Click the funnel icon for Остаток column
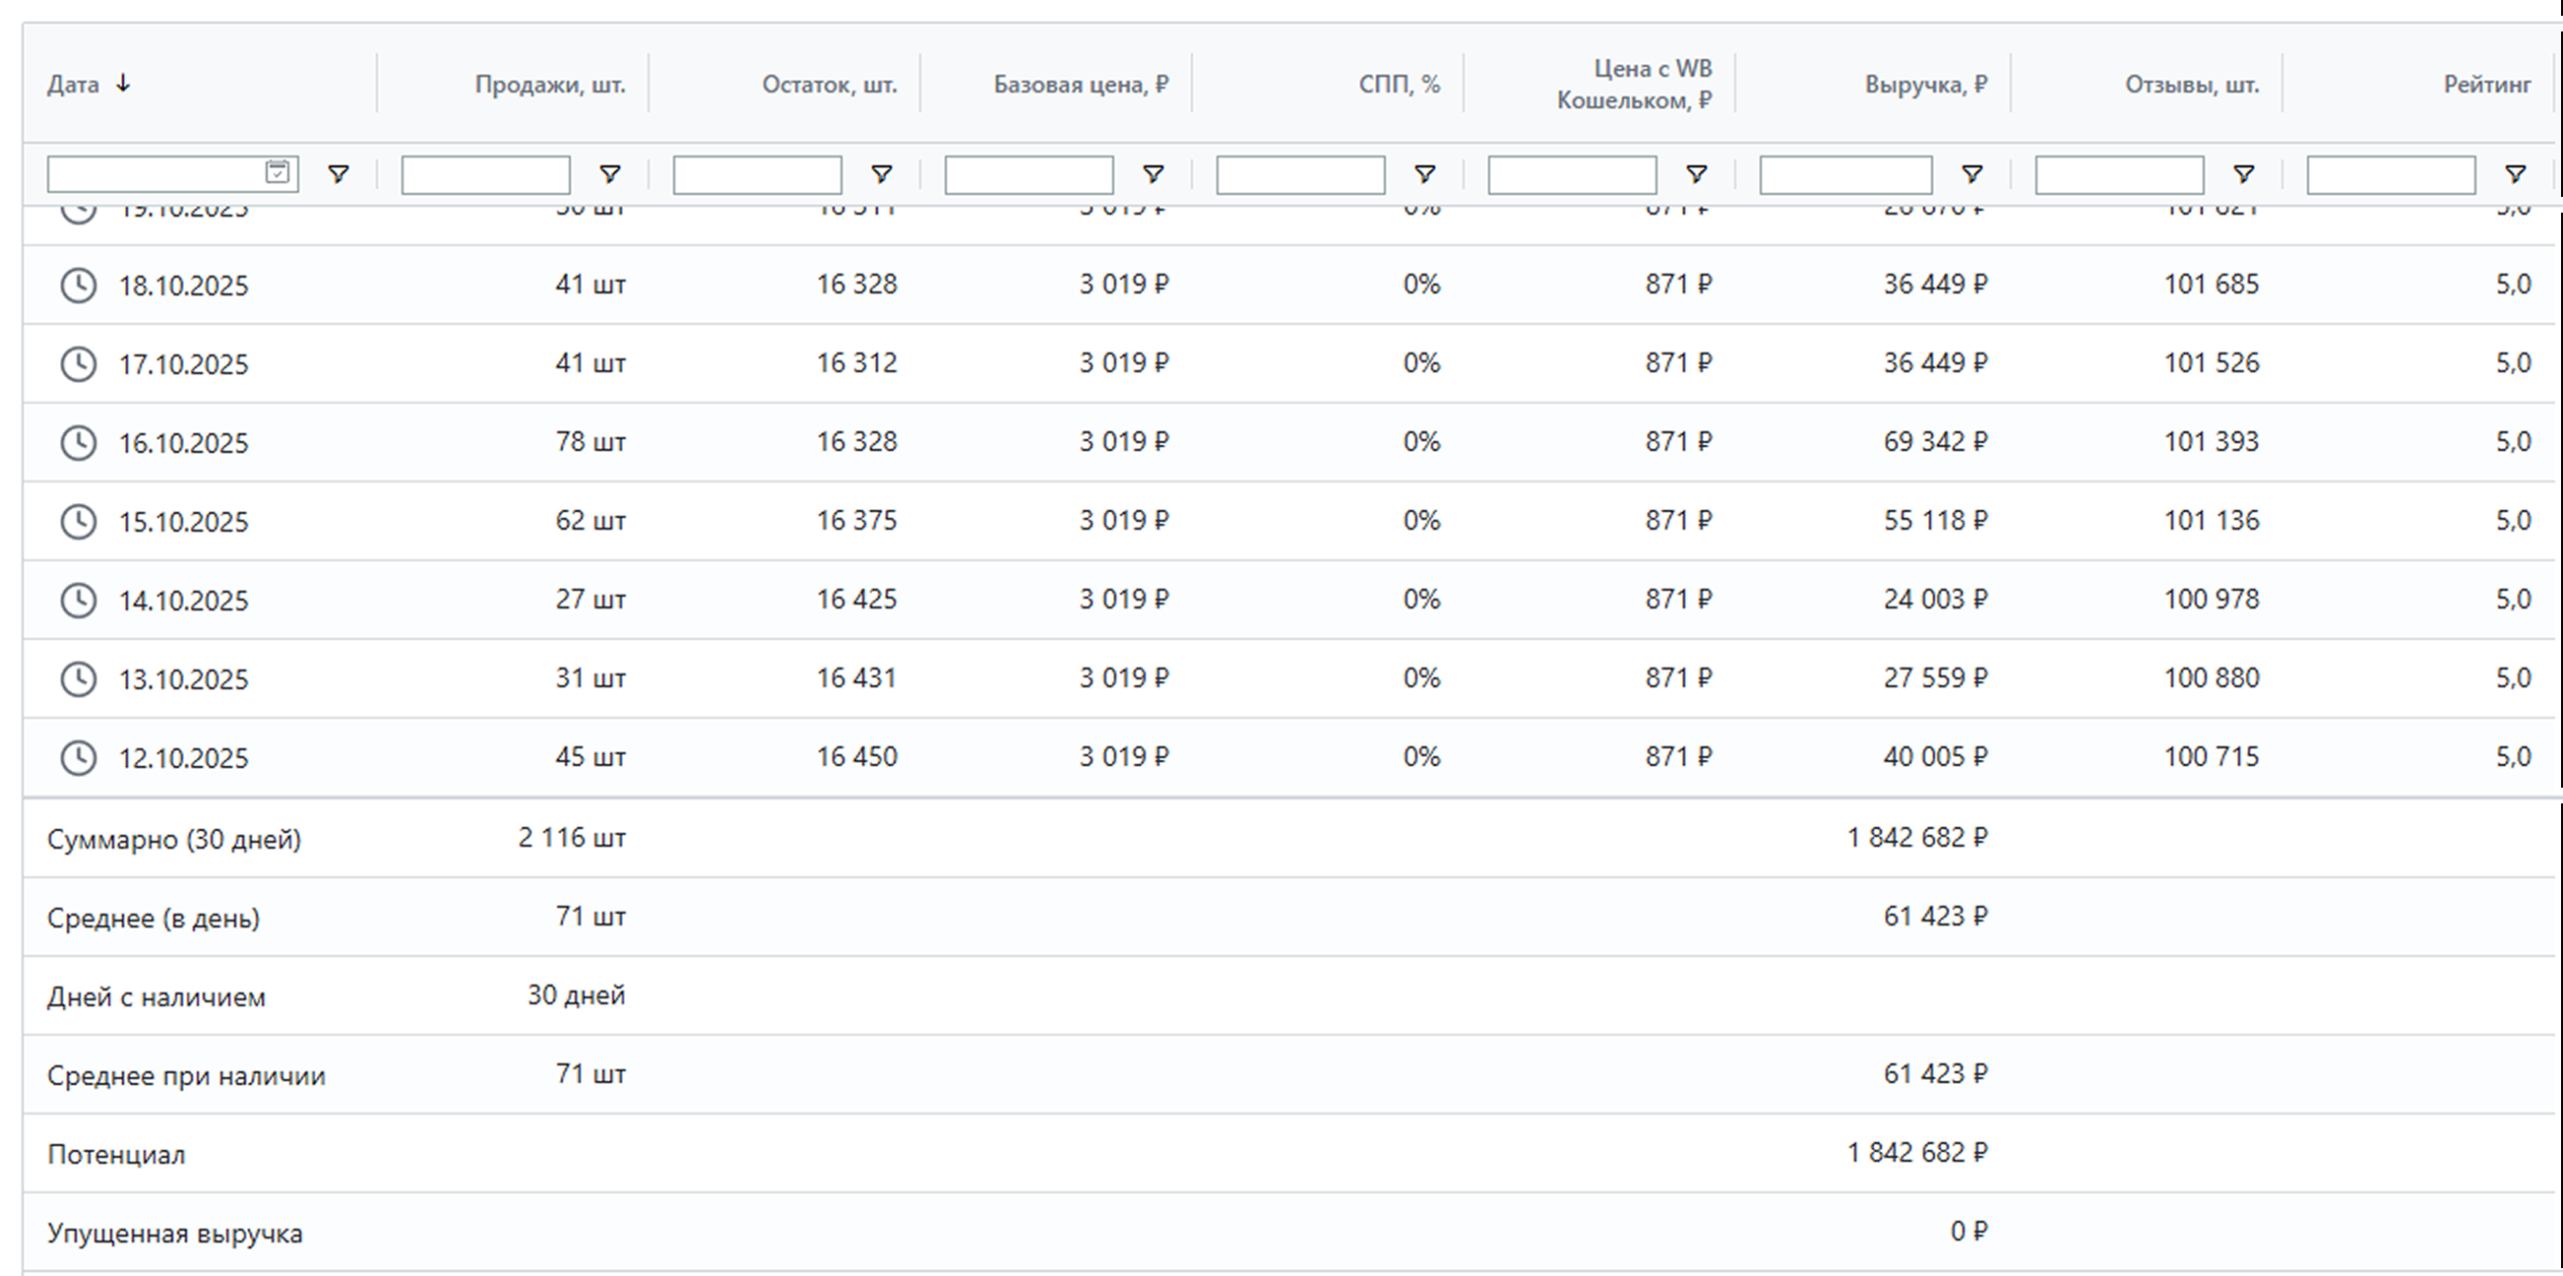2563x1276 pixels. tap(882, 174)
